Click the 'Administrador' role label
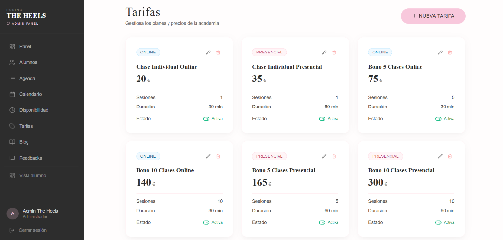Image resolution: width=503 pixels, height=240 pixels. pyautogui.click(x=35, y=217)
